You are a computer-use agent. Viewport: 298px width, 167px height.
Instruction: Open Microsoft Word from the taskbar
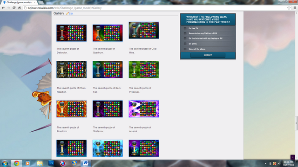click(x=86, y=163)
